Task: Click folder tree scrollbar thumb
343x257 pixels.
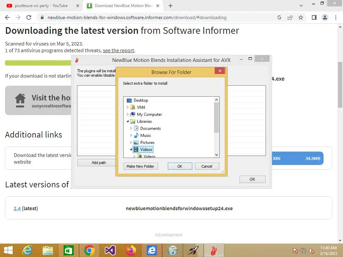Action: (x=217, y=117)
